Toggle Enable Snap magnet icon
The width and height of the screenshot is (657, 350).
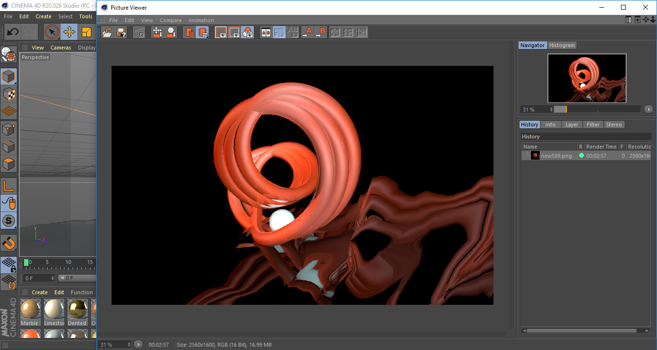click(9, 243)
